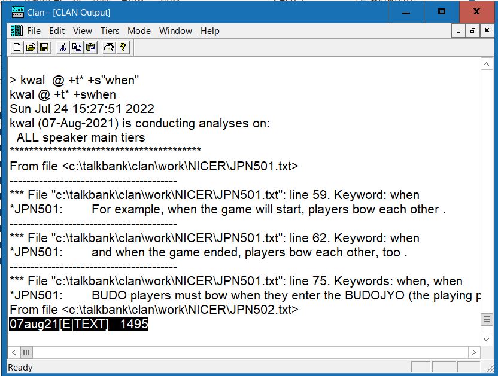Click the New file toolbar icon
498x376 pixels.
pyautogui.click(x=17, y=47)
